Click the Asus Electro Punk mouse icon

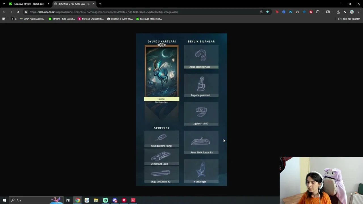[162, 138]
